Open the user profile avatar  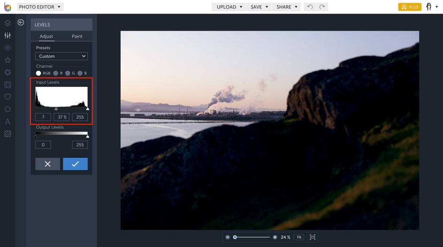(x=429, y=7)
